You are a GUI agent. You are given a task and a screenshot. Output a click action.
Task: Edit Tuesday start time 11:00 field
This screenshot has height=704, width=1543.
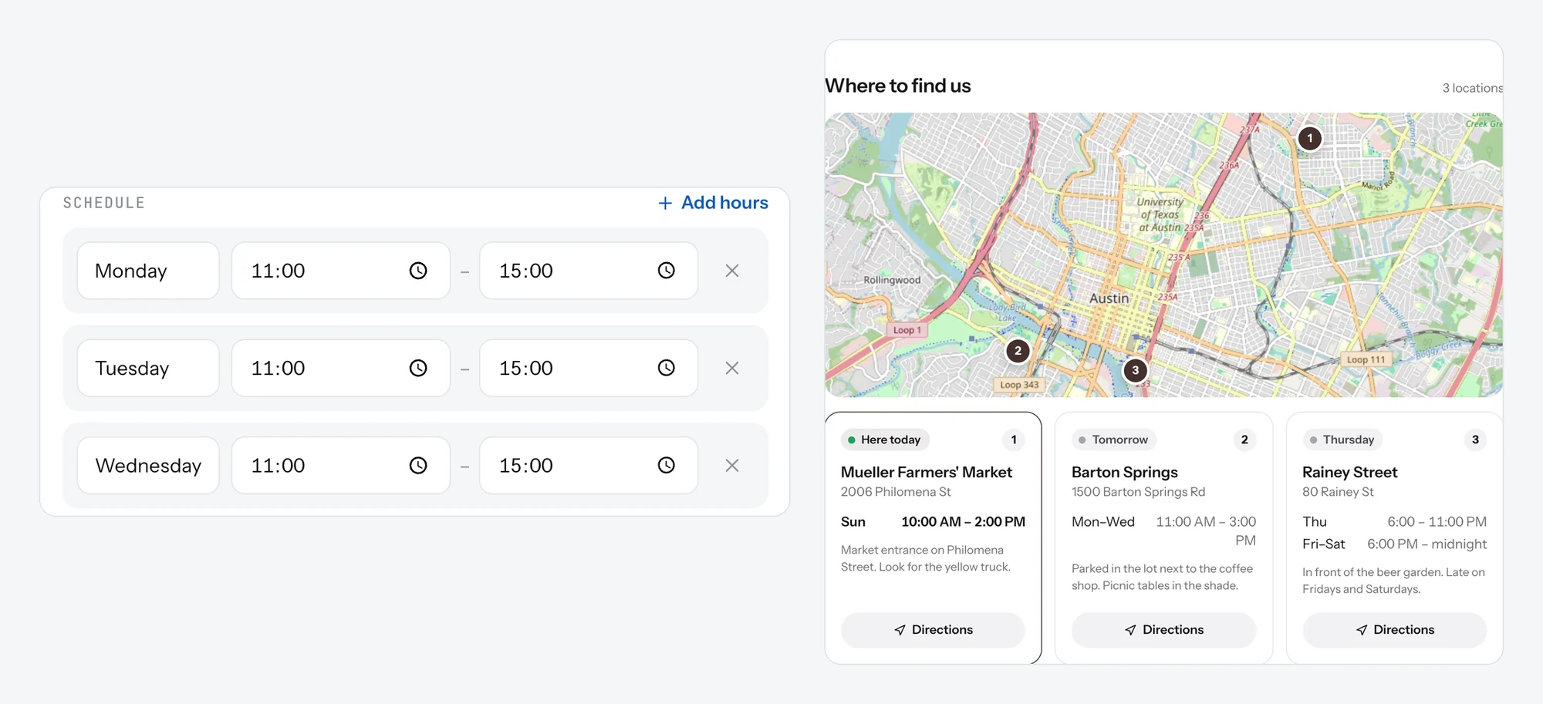(341, 368)
